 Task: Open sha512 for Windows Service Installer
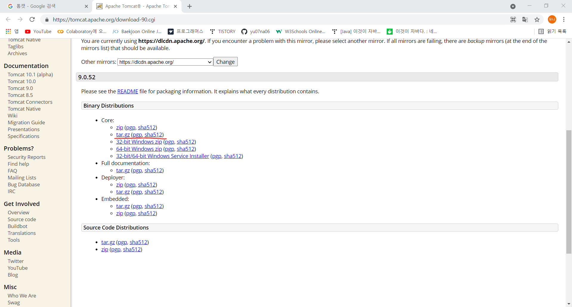point(233,156)
